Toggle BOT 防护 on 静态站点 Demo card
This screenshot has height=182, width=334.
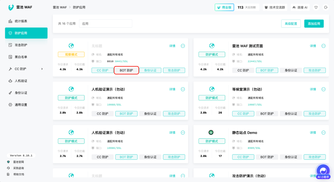point(267,157)
